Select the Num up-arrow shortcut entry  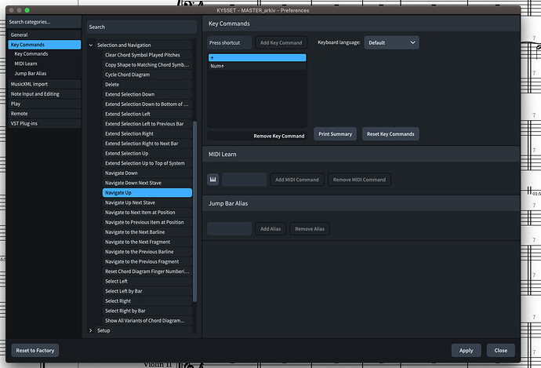point(257,66)
